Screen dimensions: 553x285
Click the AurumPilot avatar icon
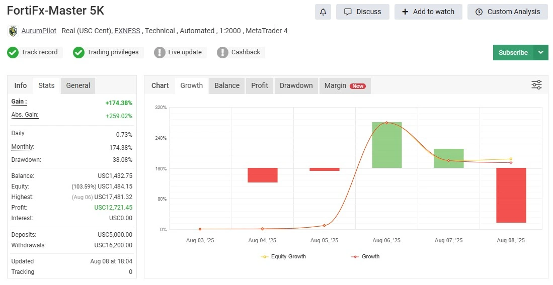click(x=13, y=31)
